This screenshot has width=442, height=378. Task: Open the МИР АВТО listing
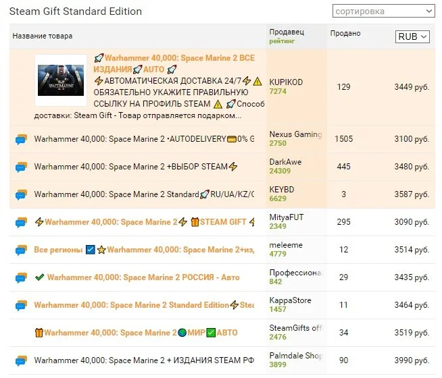136,333
